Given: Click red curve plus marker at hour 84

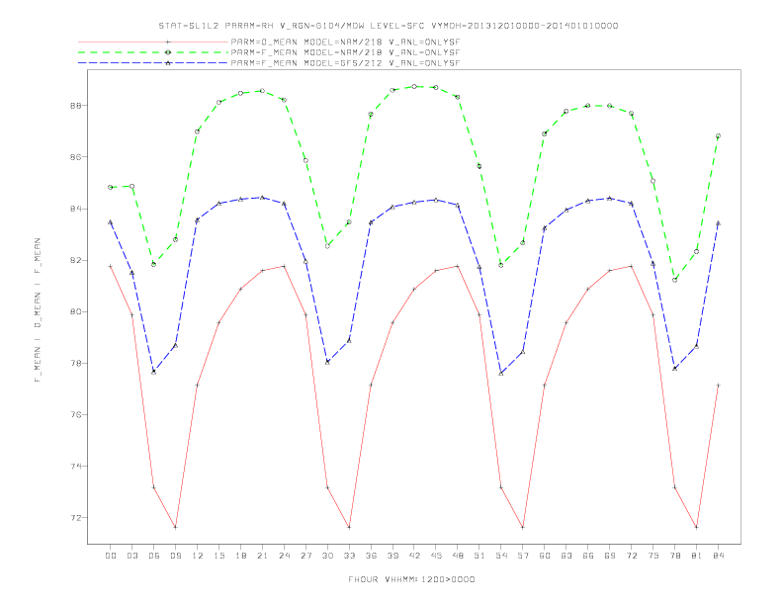Looking at the screenshot, I should click(x=718, y=386).
